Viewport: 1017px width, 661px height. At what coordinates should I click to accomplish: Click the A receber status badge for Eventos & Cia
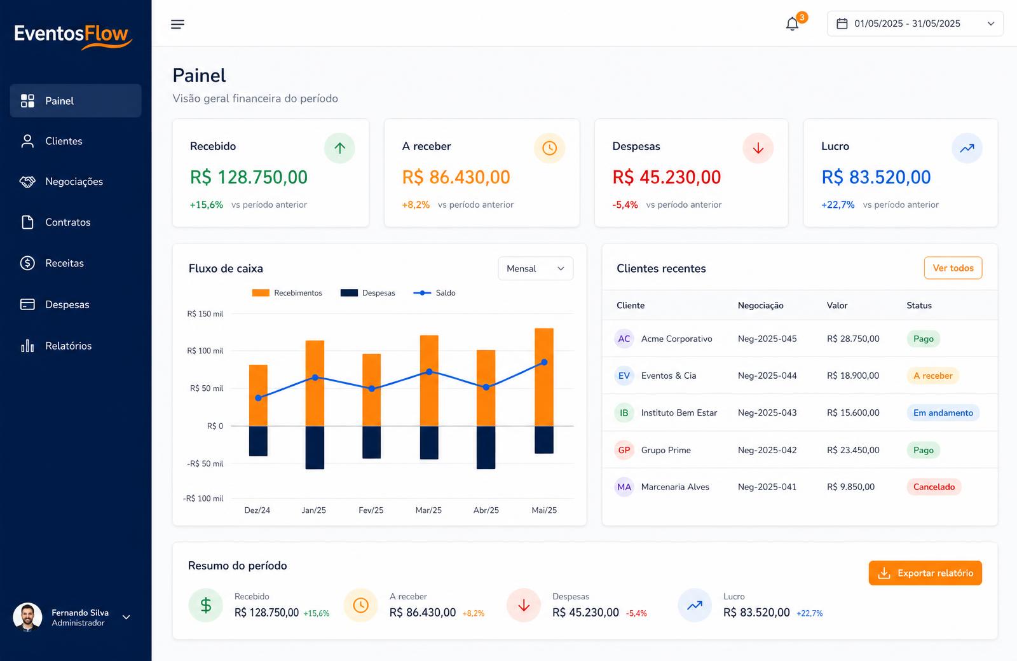pyautogui.click(x=932, y=376)
